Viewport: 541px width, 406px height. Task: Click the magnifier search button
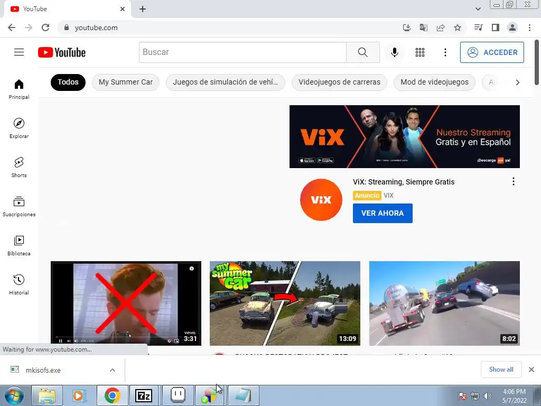click(362, 52)
